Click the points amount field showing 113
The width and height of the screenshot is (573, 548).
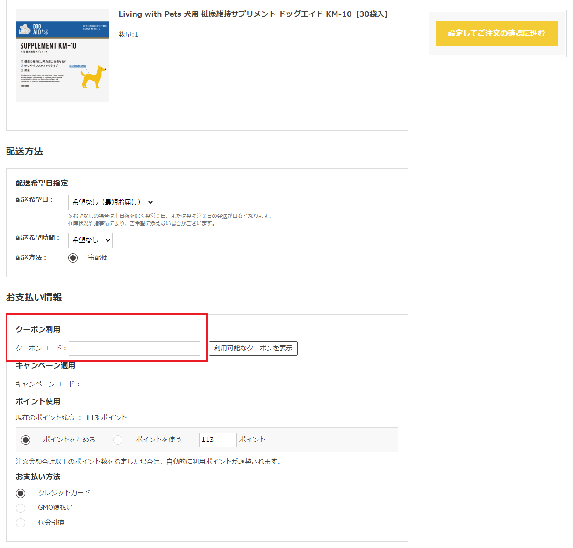coord(217,440)
